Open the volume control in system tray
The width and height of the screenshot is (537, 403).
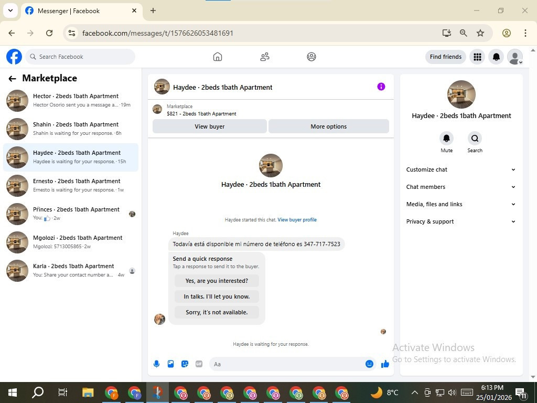pyautogui.click(x=452, y=393)
